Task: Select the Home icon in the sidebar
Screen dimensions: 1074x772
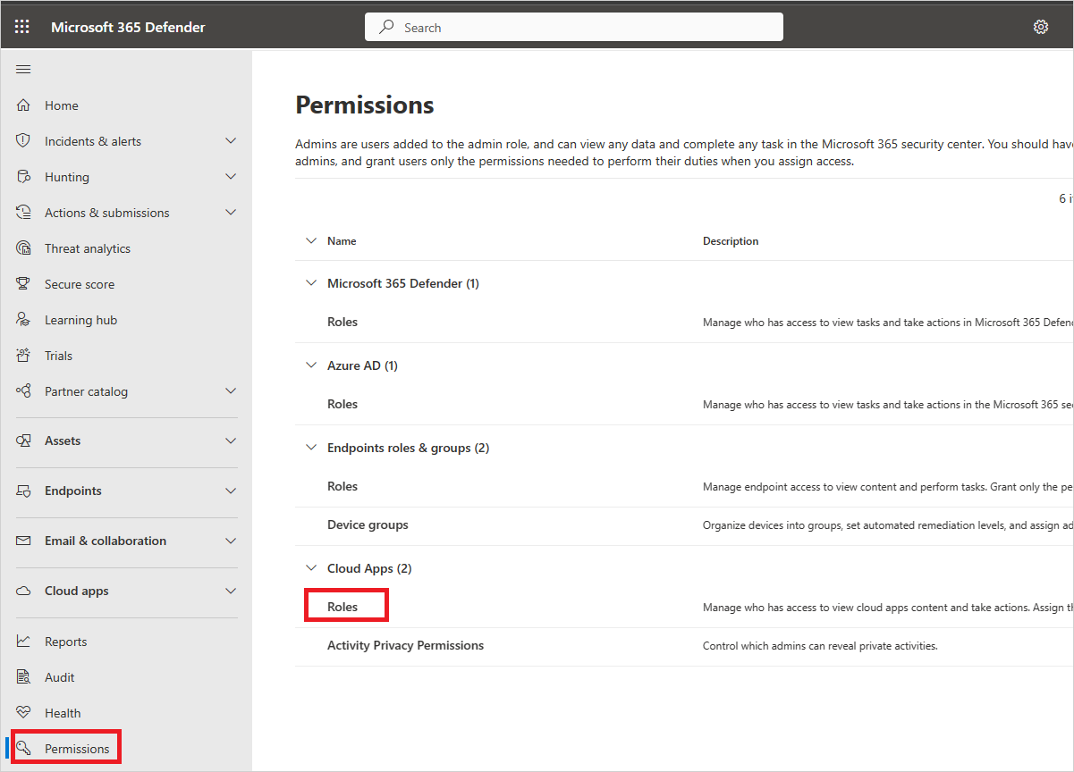Action: tap(27, 105)
